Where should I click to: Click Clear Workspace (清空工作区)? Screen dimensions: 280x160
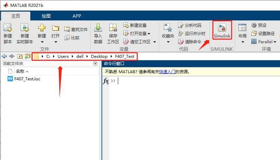[x=137, y=42]
